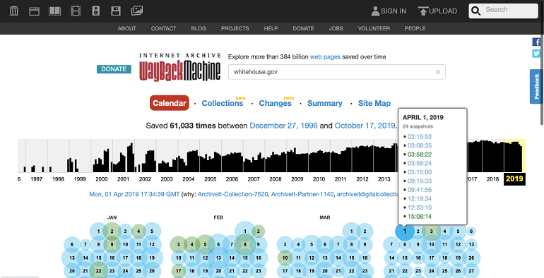Open the Software floppy disk icon
544x278 pixels.
116,11
